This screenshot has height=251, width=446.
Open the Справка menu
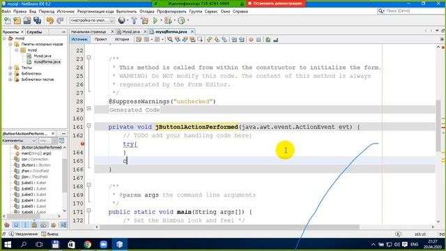[240, 11]
